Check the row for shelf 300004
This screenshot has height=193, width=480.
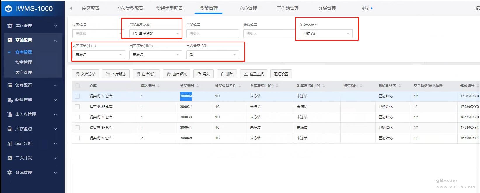point(77,96)
